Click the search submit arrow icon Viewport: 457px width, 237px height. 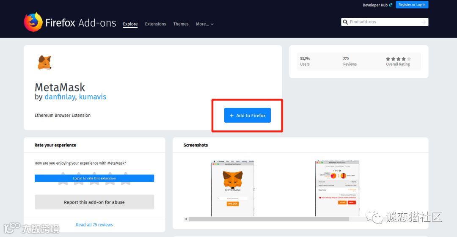(424, 22)
